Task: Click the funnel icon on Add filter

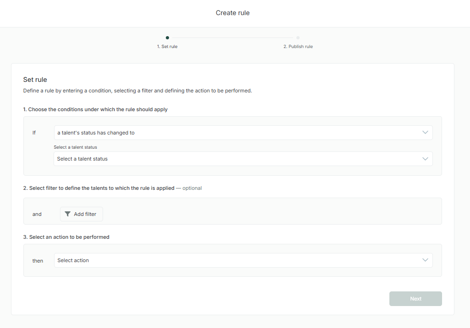Action: click(68, 214)
